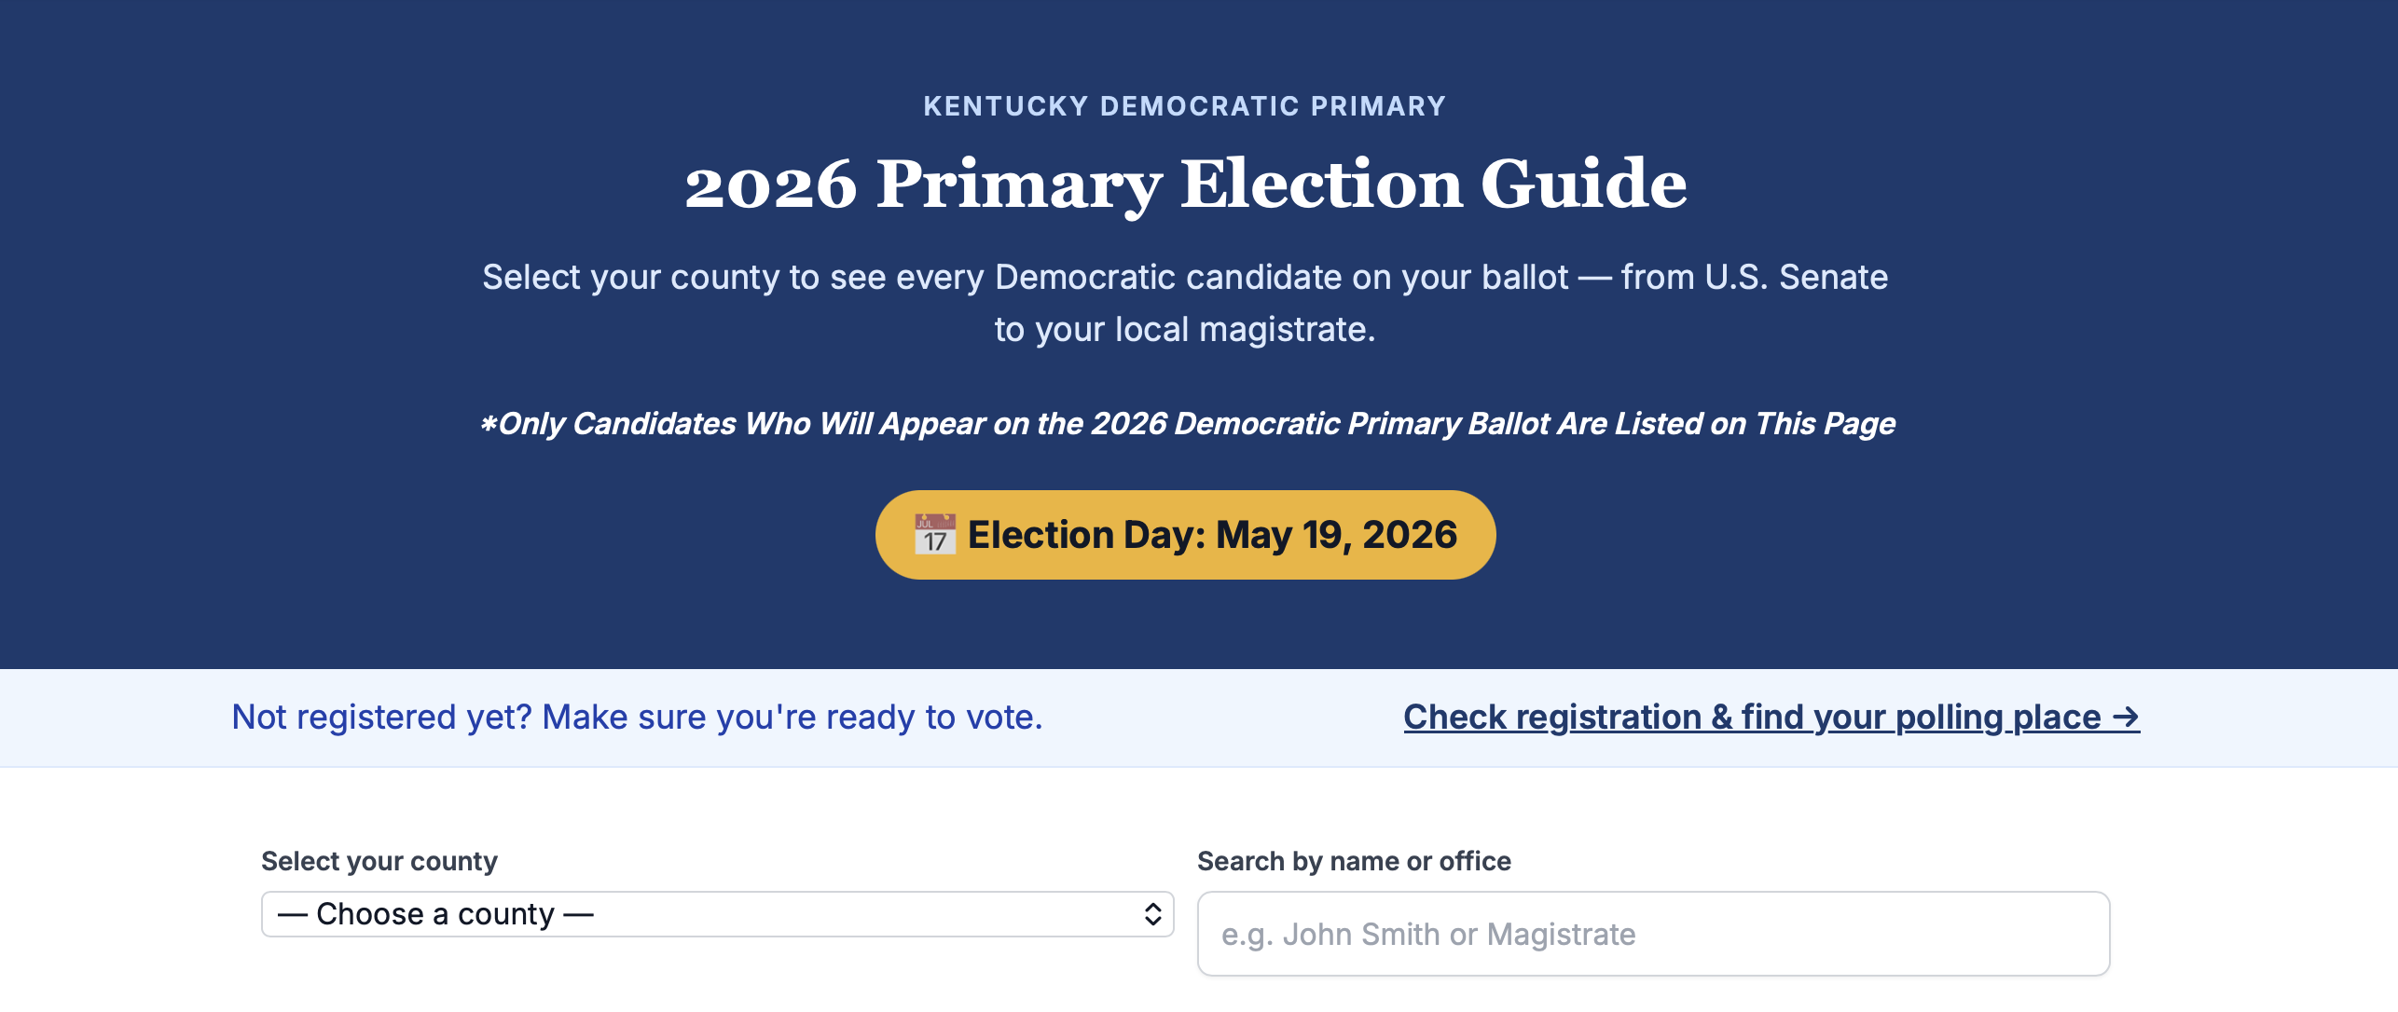Image resolution: width=2398 pixels, height=1012 pixels.
Task: Click the 'May 19, 2026' Election Day text
Action: [x=1336, y=535]
